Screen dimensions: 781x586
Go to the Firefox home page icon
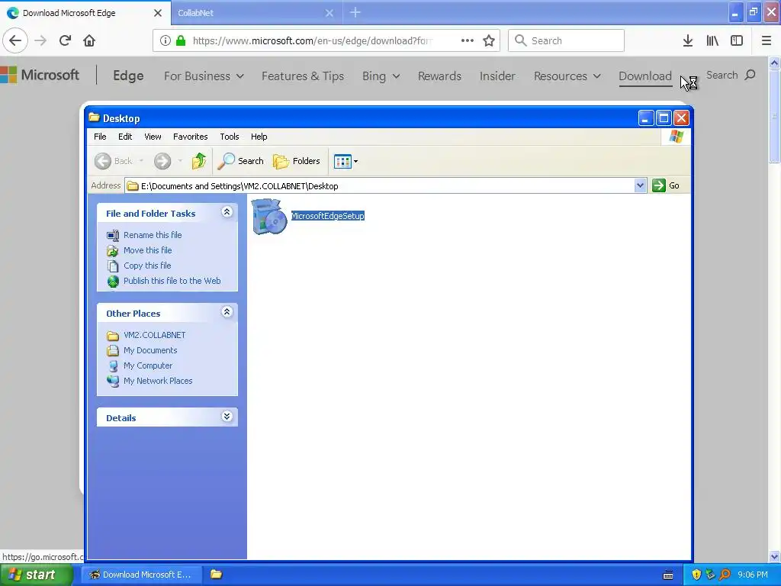(x=89, y=40)
